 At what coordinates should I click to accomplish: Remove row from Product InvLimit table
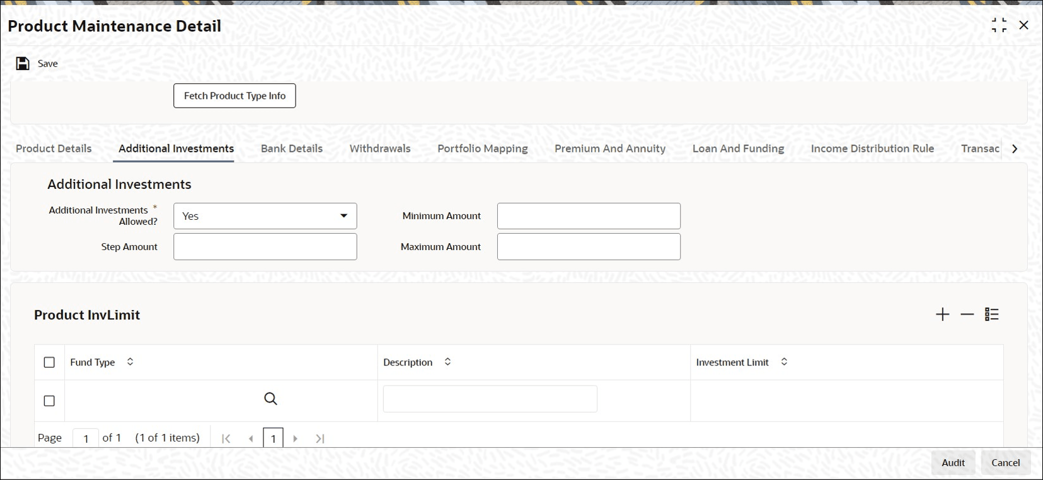pos(967,314)
